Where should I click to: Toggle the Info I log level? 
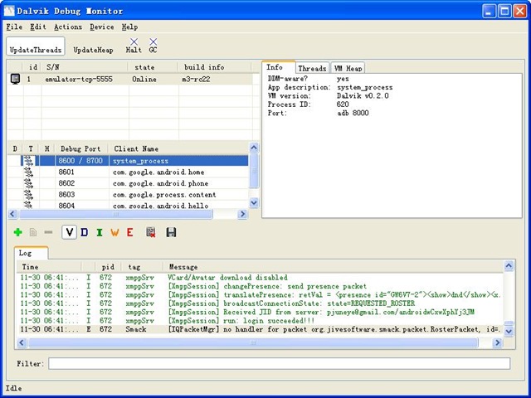(100, 232)
